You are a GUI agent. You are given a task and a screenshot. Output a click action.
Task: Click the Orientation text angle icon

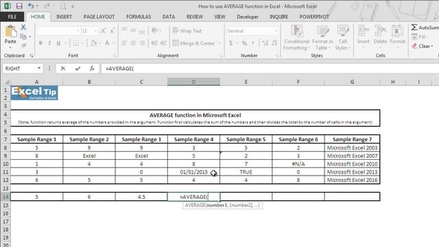tap(154, 30)
